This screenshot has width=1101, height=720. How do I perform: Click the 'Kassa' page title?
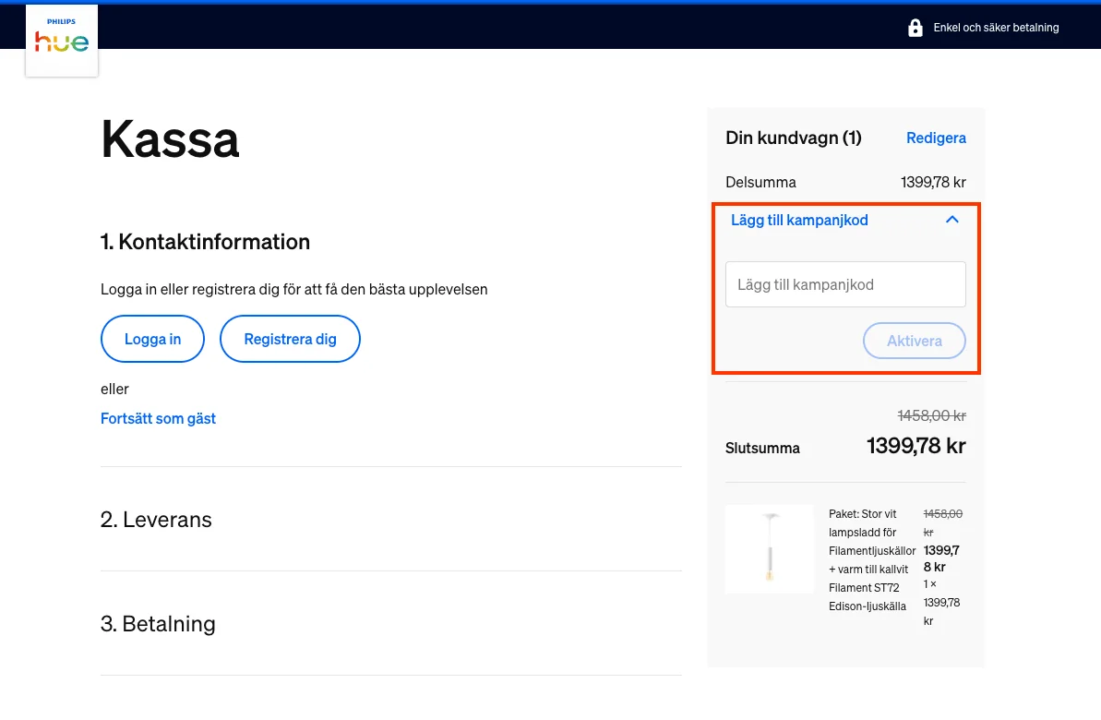pos(170,139)
